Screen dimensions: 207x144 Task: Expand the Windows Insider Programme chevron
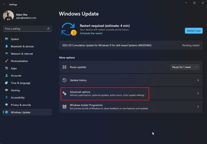pyautogui.click(x=198, y=106)
